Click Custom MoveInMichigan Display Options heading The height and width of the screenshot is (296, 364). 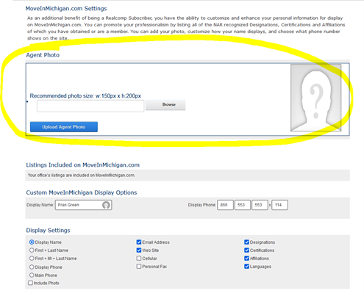coord(82,192)
